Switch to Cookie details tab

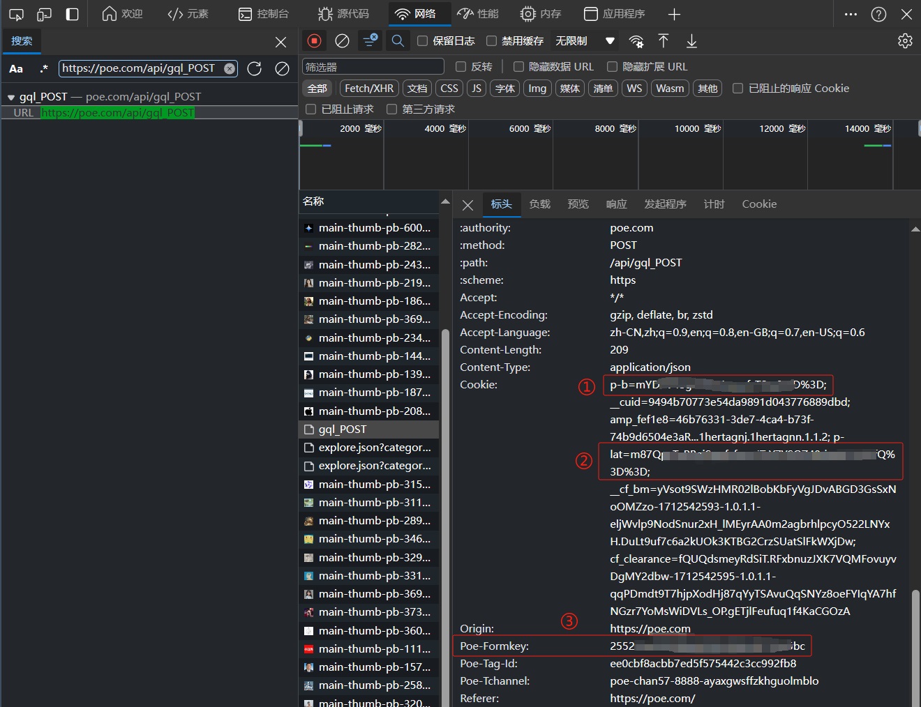tap(759, 204)
